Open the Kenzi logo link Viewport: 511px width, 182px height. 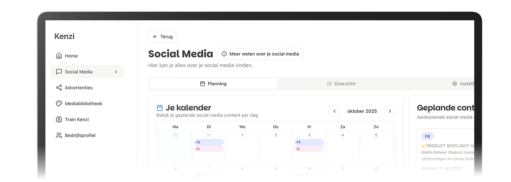[64, 36]
